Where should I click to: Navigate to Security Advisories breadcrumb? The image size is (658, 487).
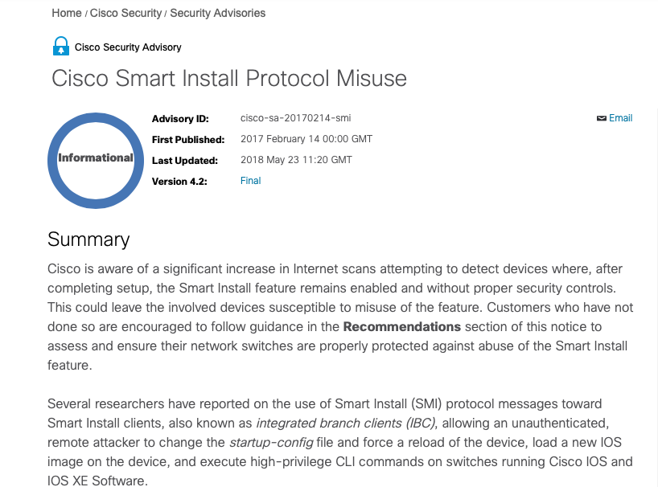point(217,13)
